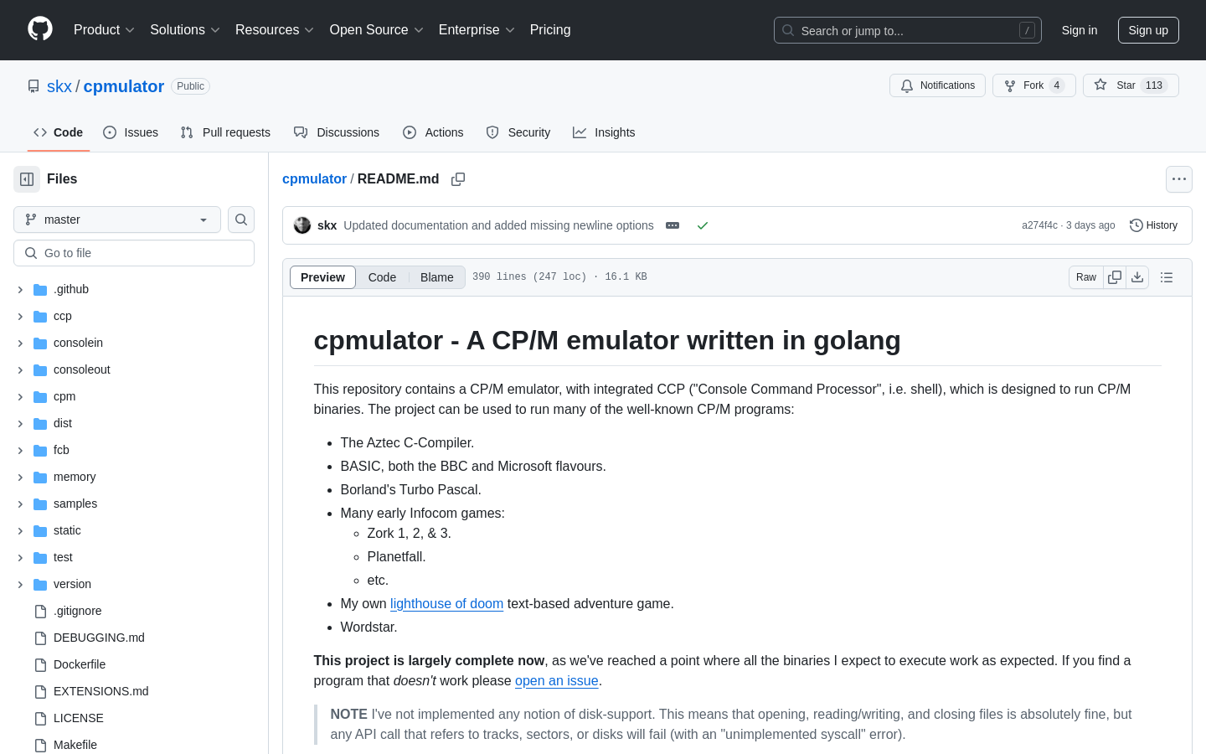Show the full commit message ellipsis
The image size is (1206, 754).
(673, 225)
